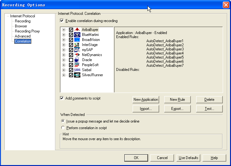This screenshot has height=166, width=231.
Task: Expand the InterStage rules node
Action: (64, 45)
